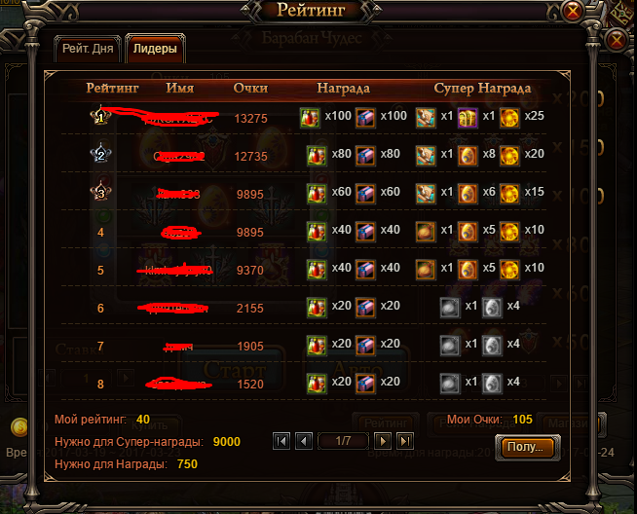Click the gift box reward icon x100
The height and width of the screenshot is (514, 637).
click(365, 118)
